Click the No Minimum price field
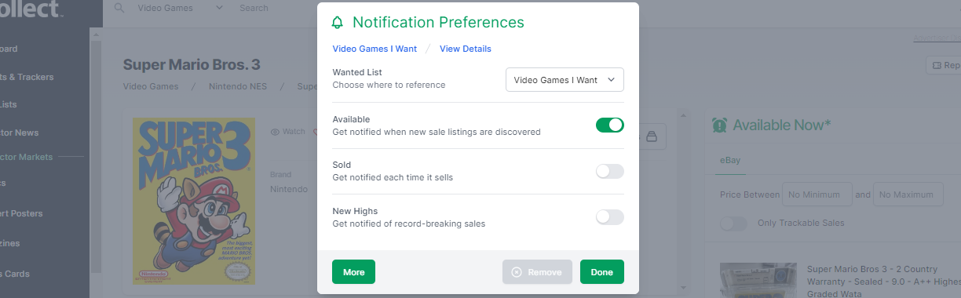The height and width of the screenshot is (298, 961). (817, 194)
